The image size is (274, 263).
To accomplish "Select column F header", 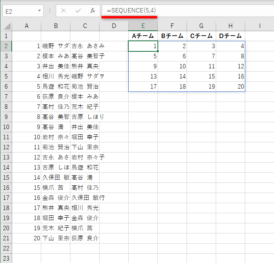I will [x=172, y=26].
